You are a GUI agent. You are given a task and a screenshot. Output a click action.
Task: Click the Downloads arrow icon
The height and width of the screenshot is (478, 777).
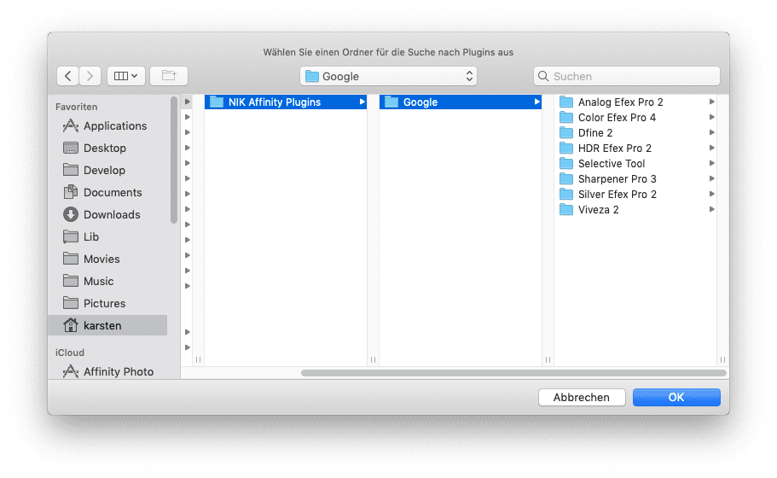coord(71,214)
